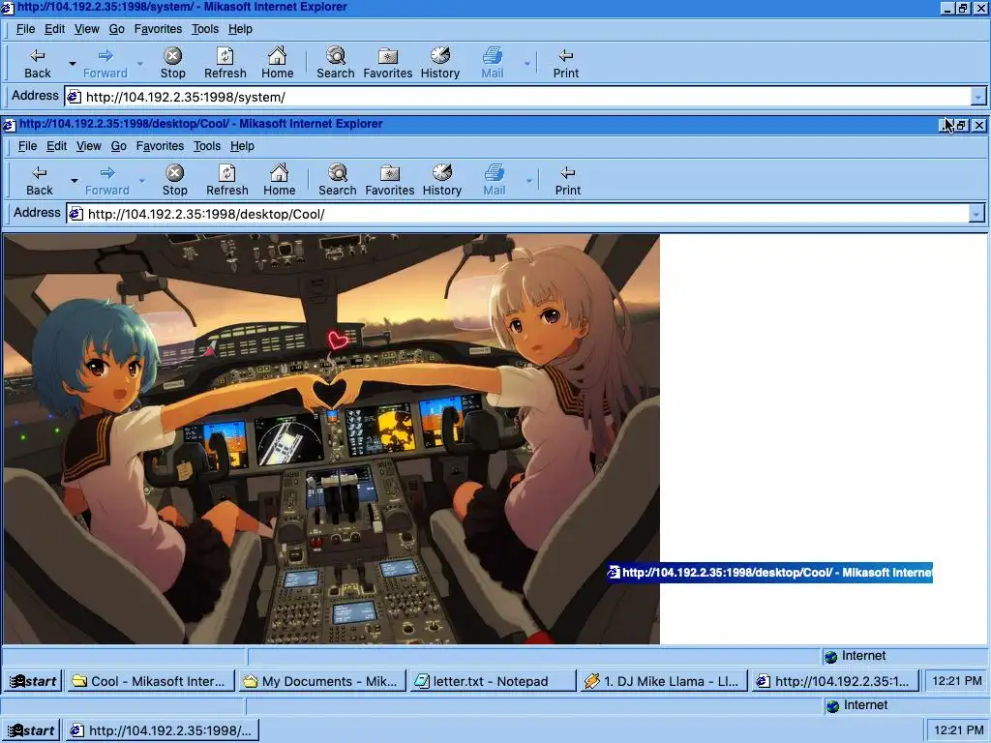Click the Internet zone in Cool window status bar

point(905,657)
